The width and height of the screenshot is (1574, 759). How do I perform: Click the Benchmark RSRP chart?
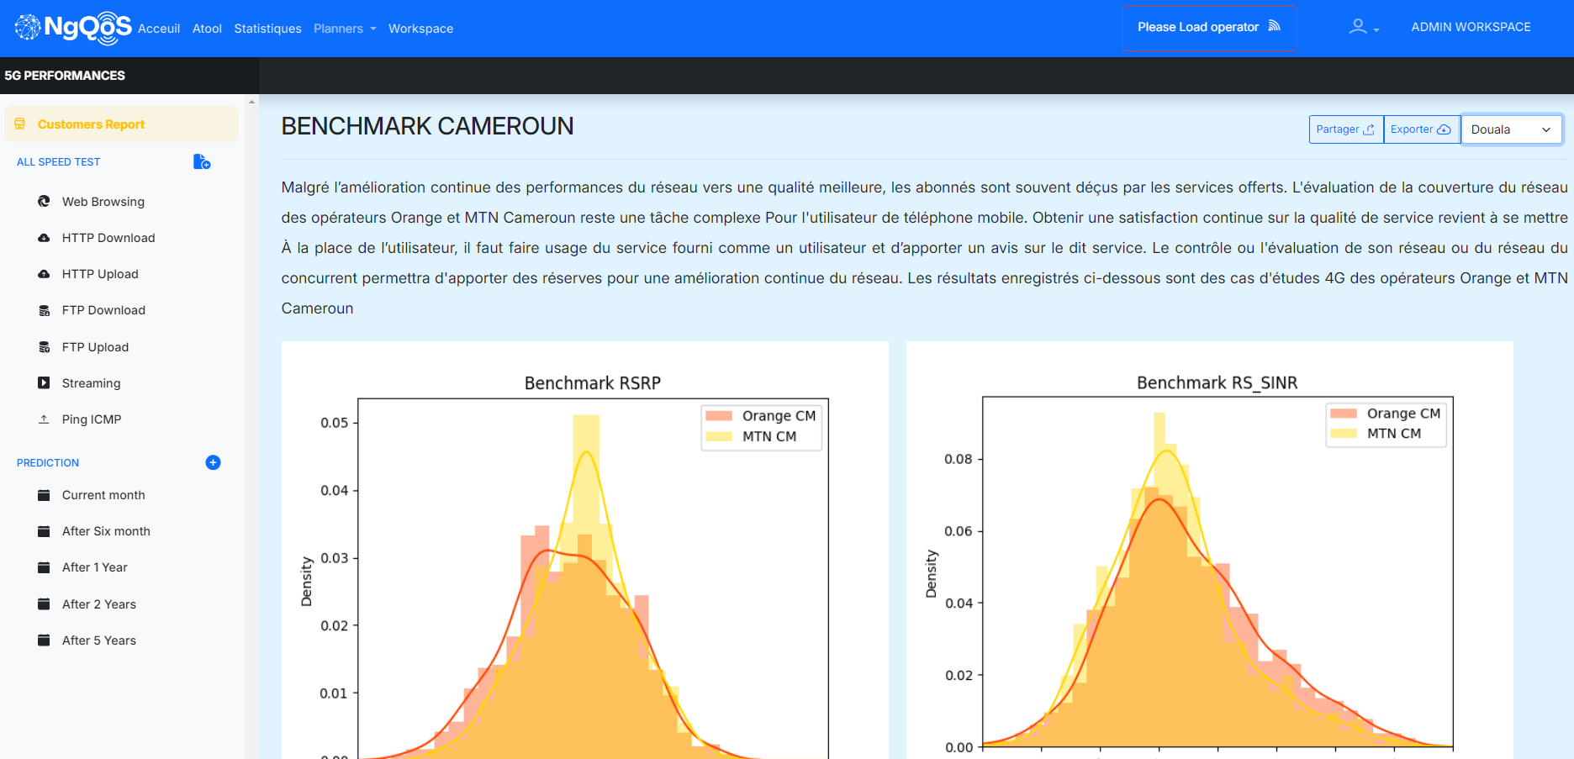coord(585,551)
